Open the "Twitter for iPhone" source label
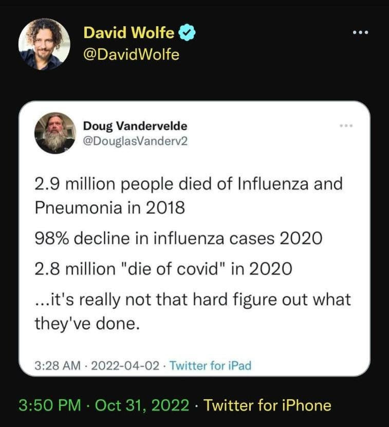 (x=267, y=405)
